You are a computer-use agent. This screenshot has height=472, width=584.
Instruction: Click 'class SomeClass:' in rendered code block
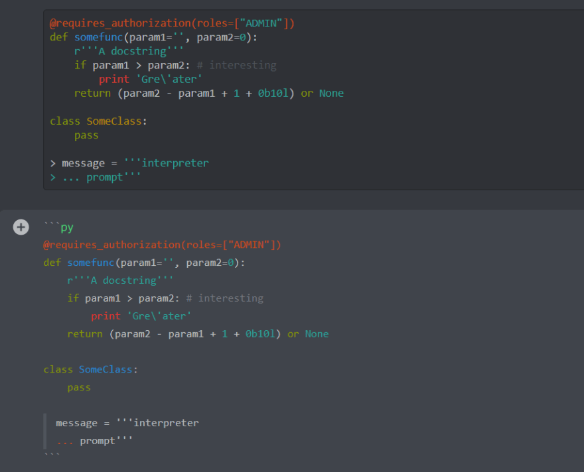(x=99, y=121)
